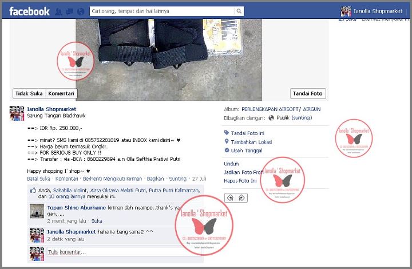Image resolution: width=412 pixels, height=269 pixels.
Task: Click the post author's avatar
Action: (x=17, y=113)
